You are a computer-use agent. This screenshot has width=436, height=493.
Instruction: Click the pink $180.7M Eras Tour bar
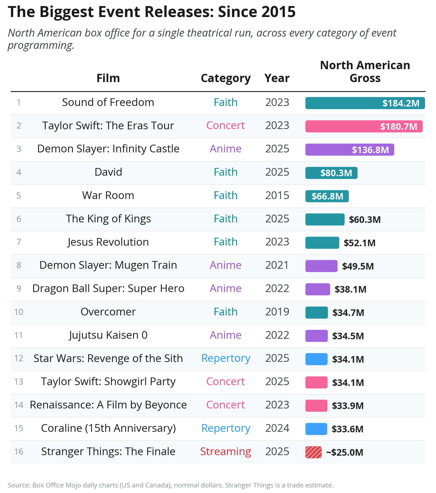pos(364,126)
